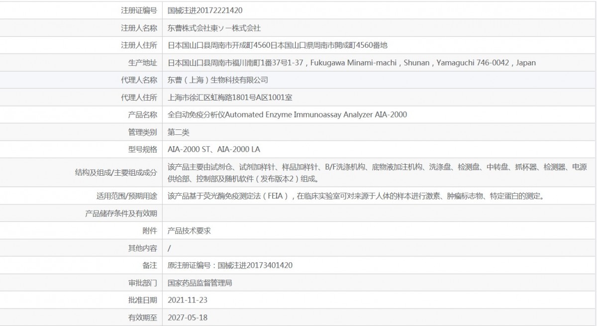Select attachment value 产品技术要求
597x326 pixels.
coord(190,231)
